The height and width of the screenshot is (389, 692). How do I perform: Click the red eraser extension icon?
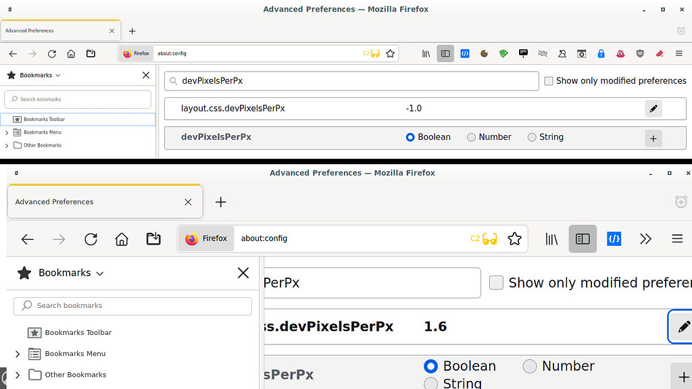coord(659,53)
